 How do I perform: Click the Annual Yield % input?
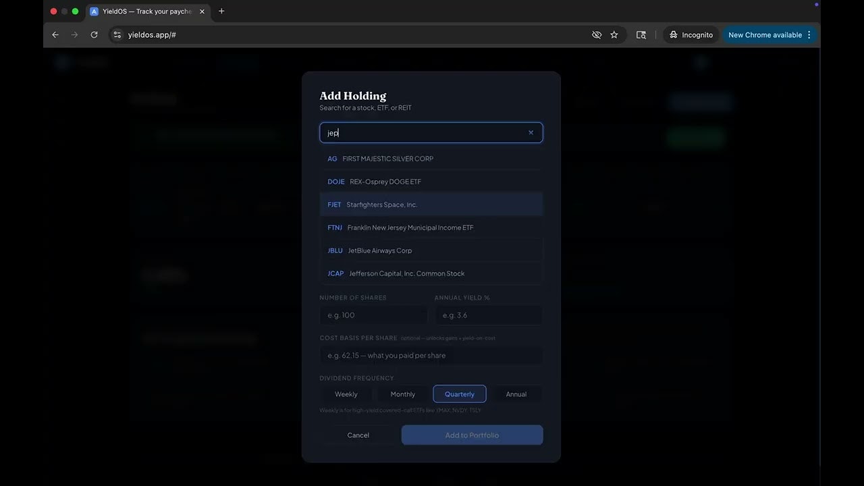tap(489, 315)
